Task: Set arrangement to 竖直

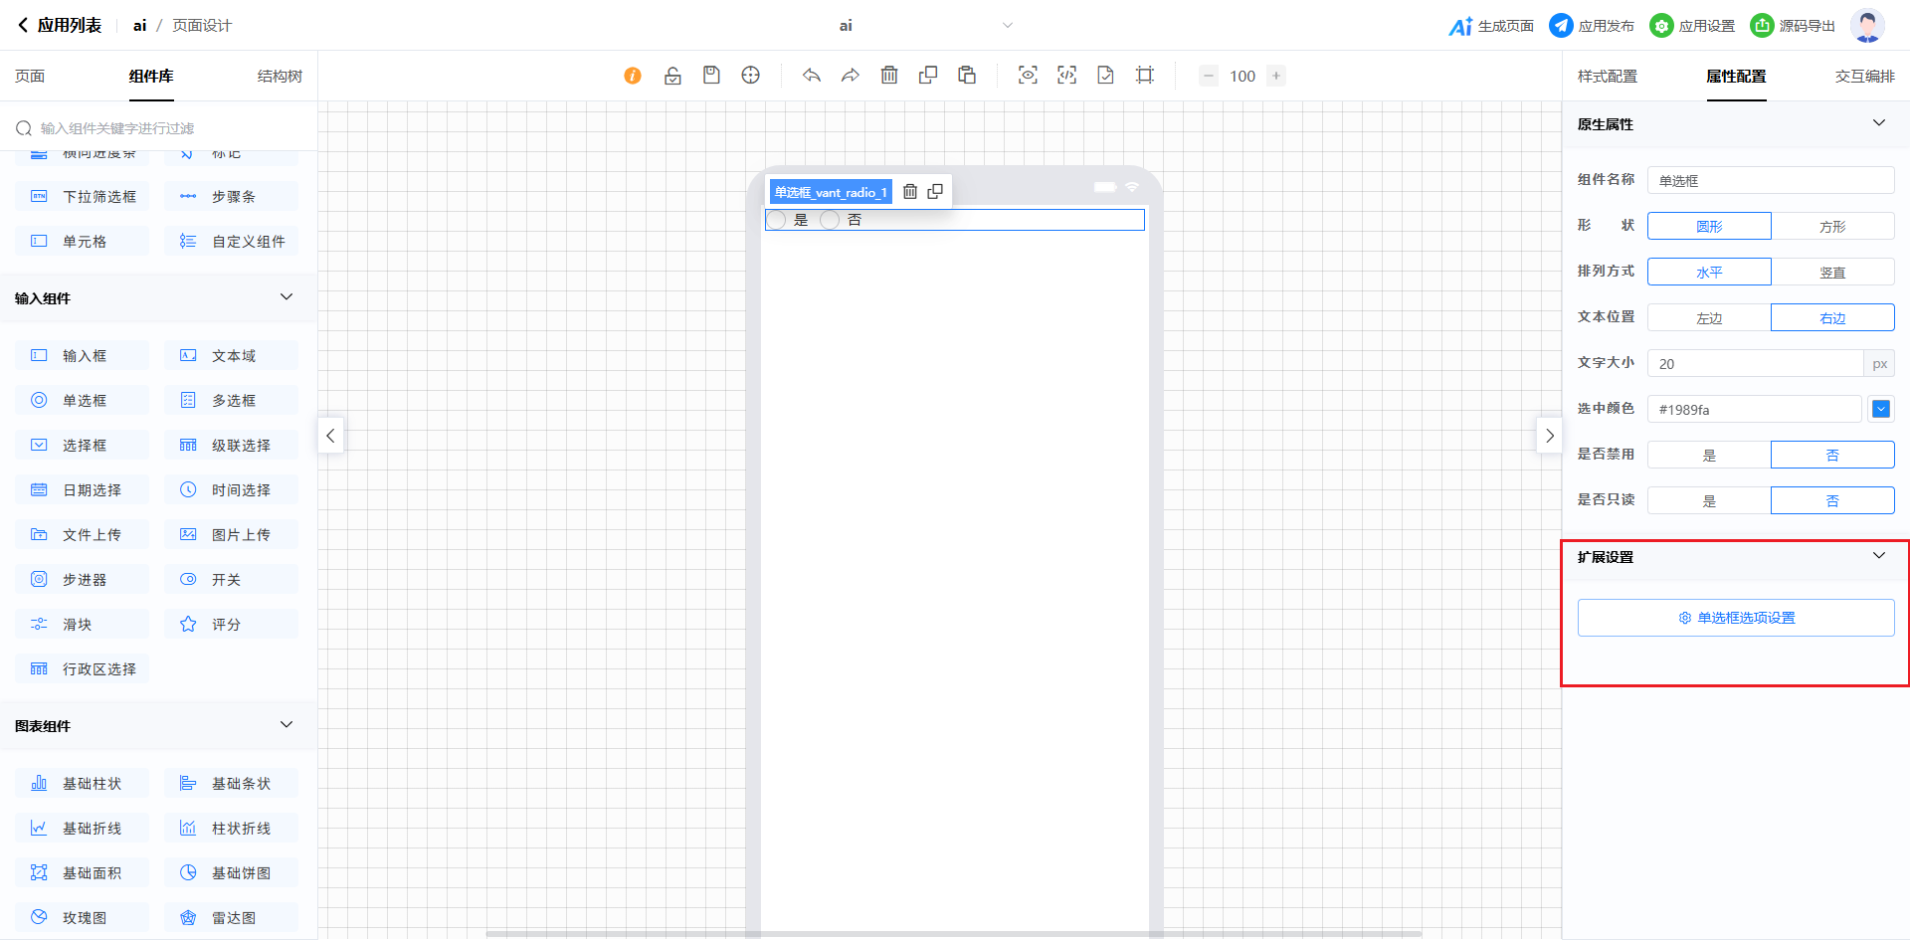Action: tap(1831, 273)
